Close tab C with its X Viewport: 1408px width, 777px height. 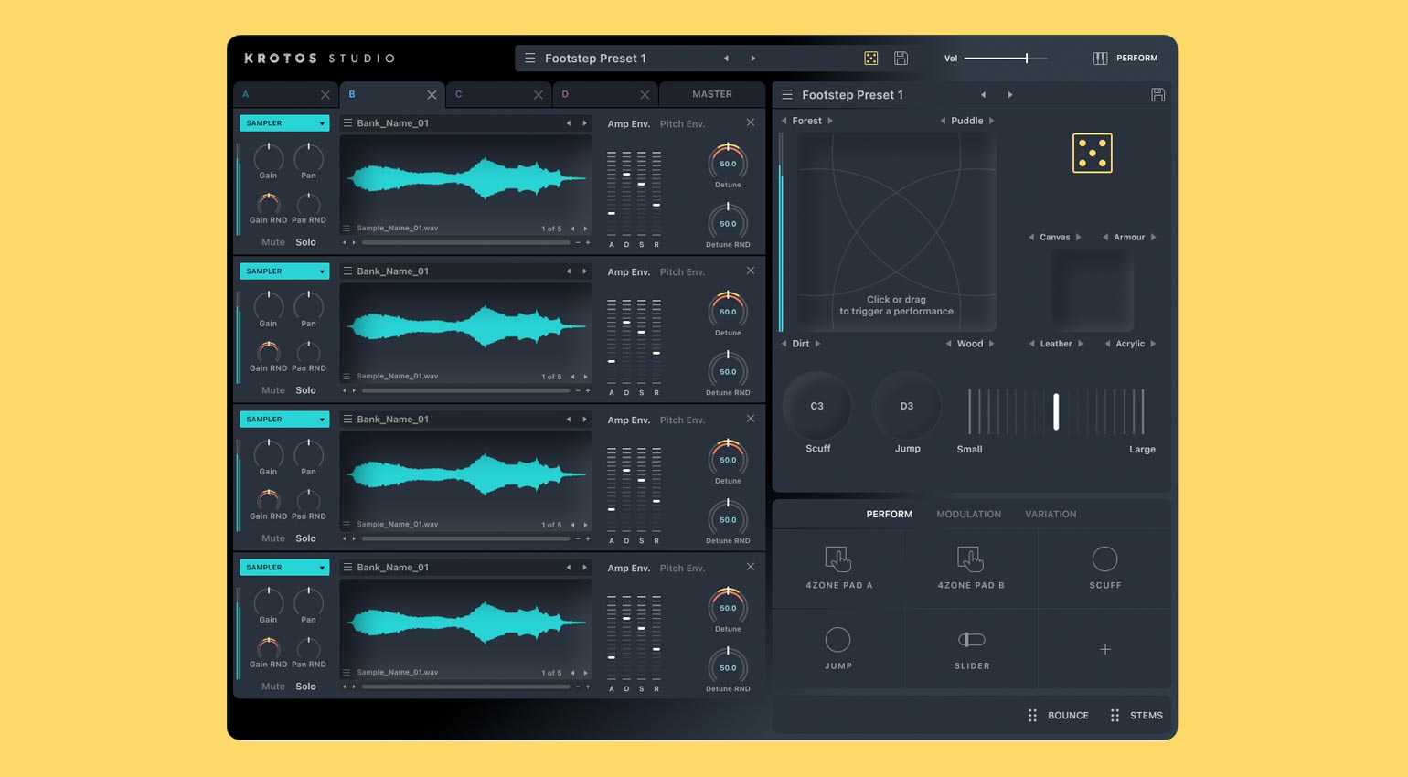pyautogui.click(x=538, y=95)
